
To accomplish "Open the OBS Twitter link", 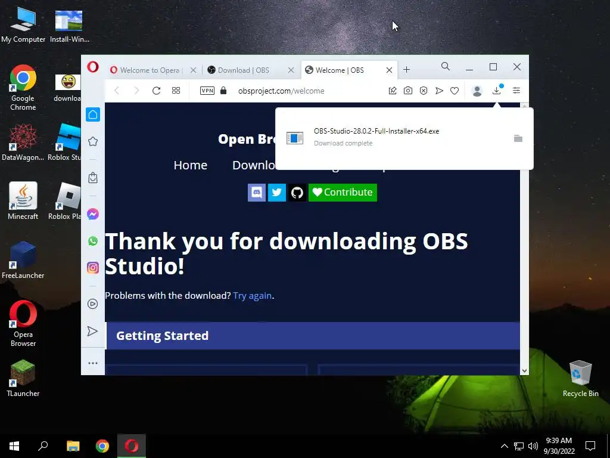I will tap(277, 193).
